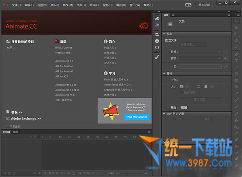Screen dimensions: 242x177
Task: Toggle onion skin in timeline
Action: point(80,173)
